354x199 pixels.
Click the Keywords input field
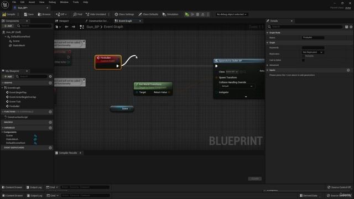(x=313, y=48)
